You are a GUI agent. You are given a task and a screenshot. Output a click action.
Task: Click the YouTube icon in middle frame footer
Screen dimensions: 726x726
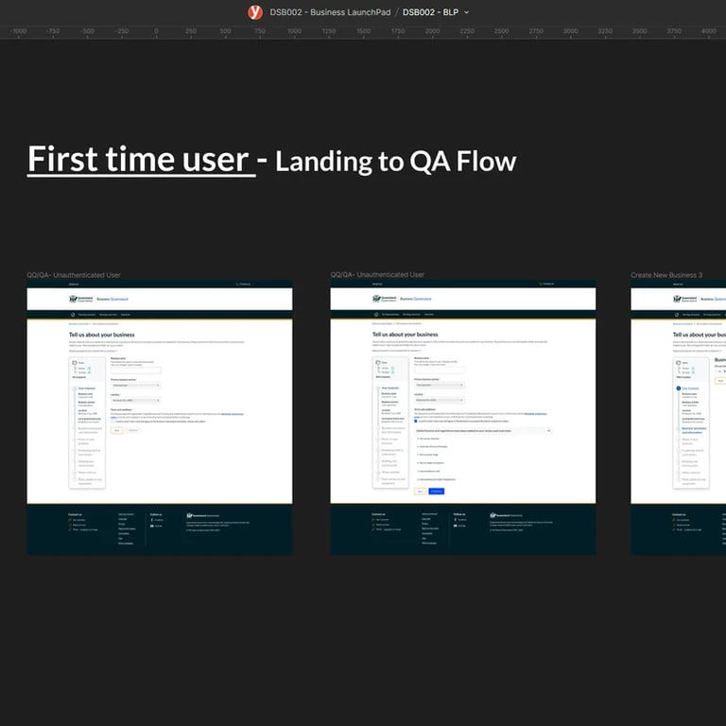[455, 526]
